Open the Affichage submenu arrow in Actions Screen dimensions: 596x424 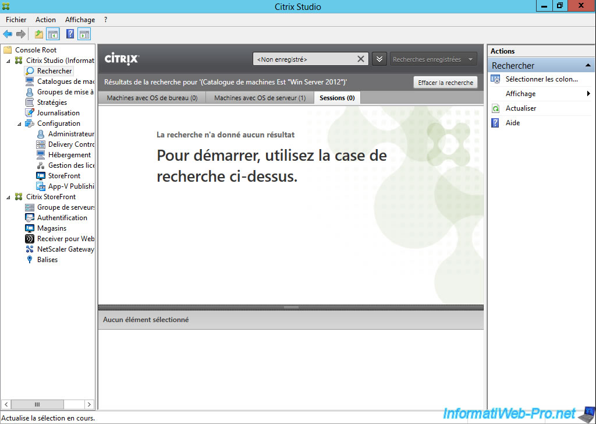click(x=588, y=94)
